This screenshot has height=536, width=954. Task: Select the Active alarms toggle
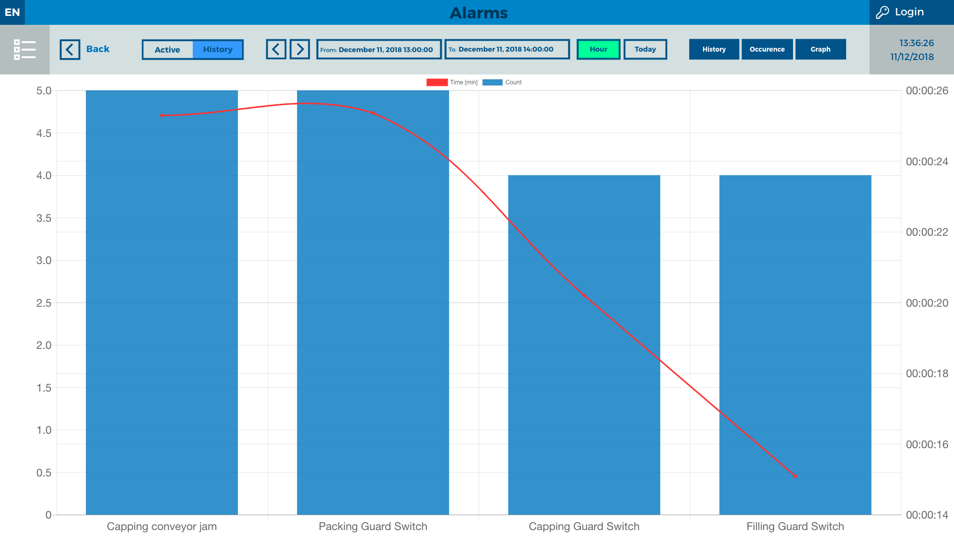(167, 50)
